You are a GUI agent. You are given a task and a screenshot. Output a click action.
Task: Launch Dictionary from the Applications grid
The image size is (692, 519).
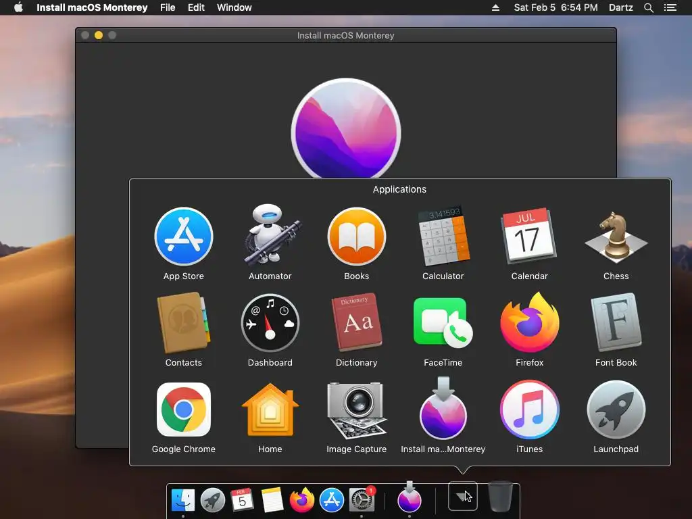[x=357, y=322]
